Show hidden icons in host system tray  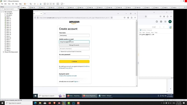point(162,103)
